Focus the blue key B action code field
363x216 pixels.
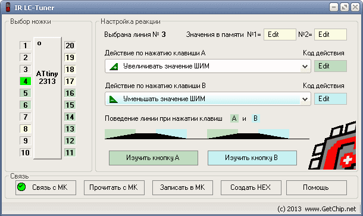click(330, 99)
